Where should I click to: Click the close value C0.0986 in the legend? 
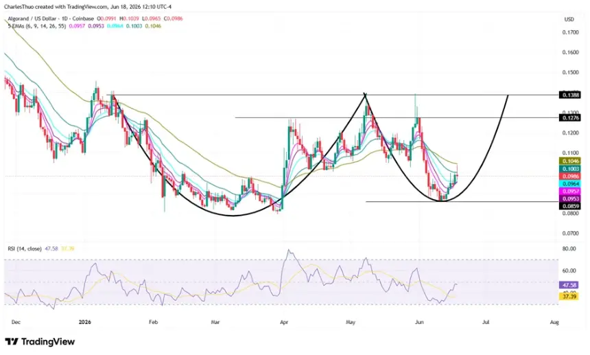point(173,19)
